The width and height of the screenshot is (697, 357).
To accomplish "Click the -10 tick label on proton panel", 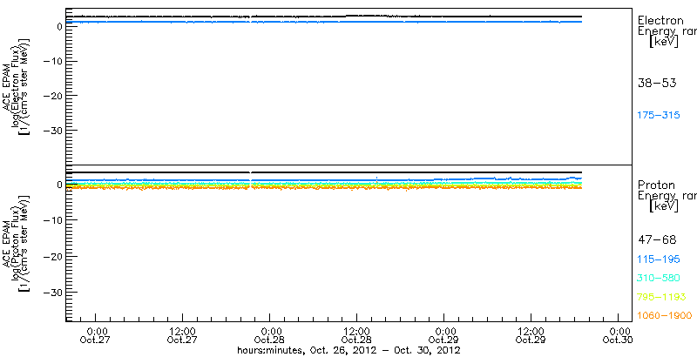I will click(x=51, y=219).
